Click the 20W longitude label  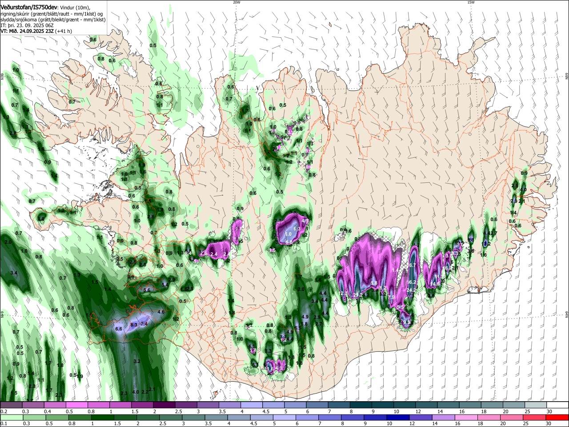(x=236, y=2)
